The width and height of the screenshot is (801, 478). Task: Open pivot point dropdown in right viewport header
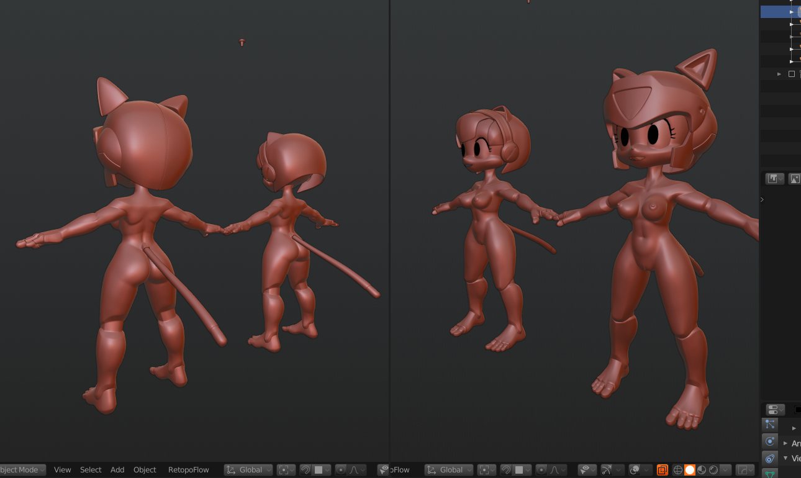click(x=487, y=470)
